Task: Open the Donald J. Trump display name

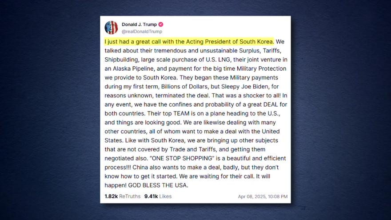Action: (x=139, y=24)
